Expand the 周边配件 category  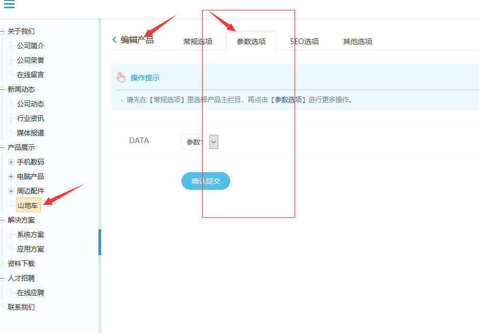pyautogui.click(x=11, y=191)
